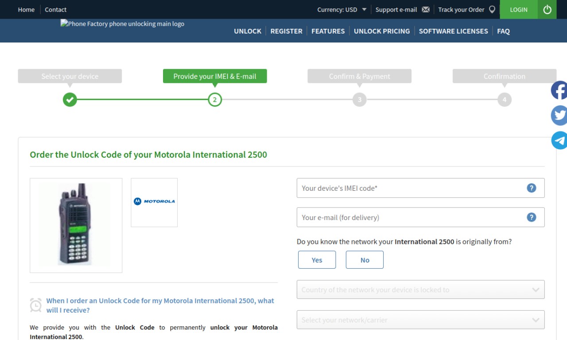Open the UNLOCK PRICING menu item
The height and width of the screenshot is (340, 567).
coord(382,31)
